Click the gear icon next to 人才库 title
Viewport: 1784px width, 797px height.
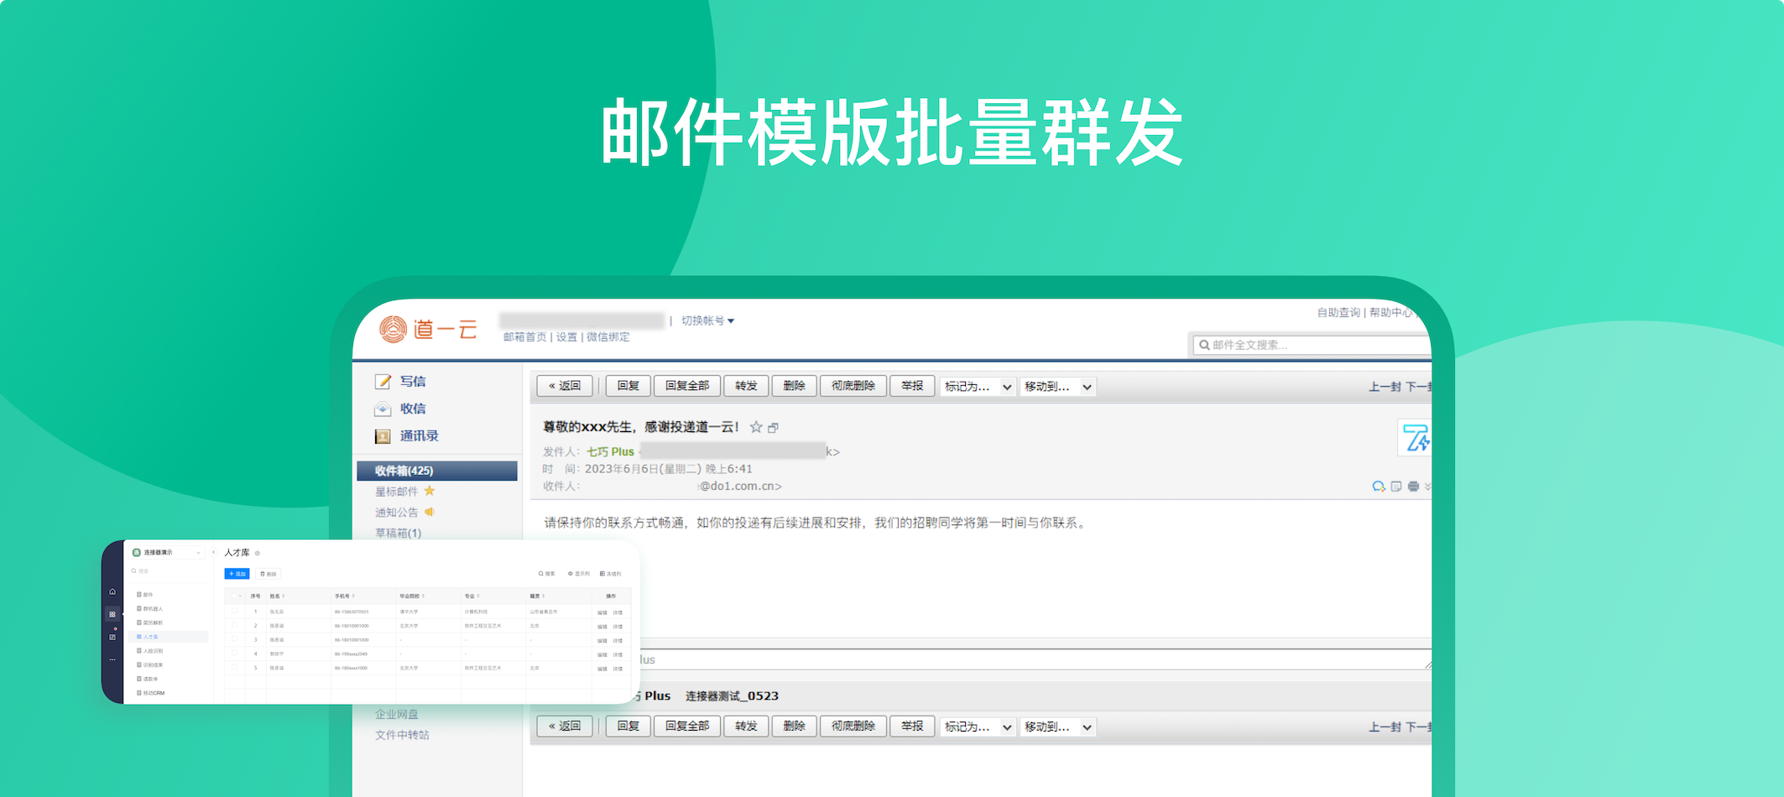(x=257, y=554)
